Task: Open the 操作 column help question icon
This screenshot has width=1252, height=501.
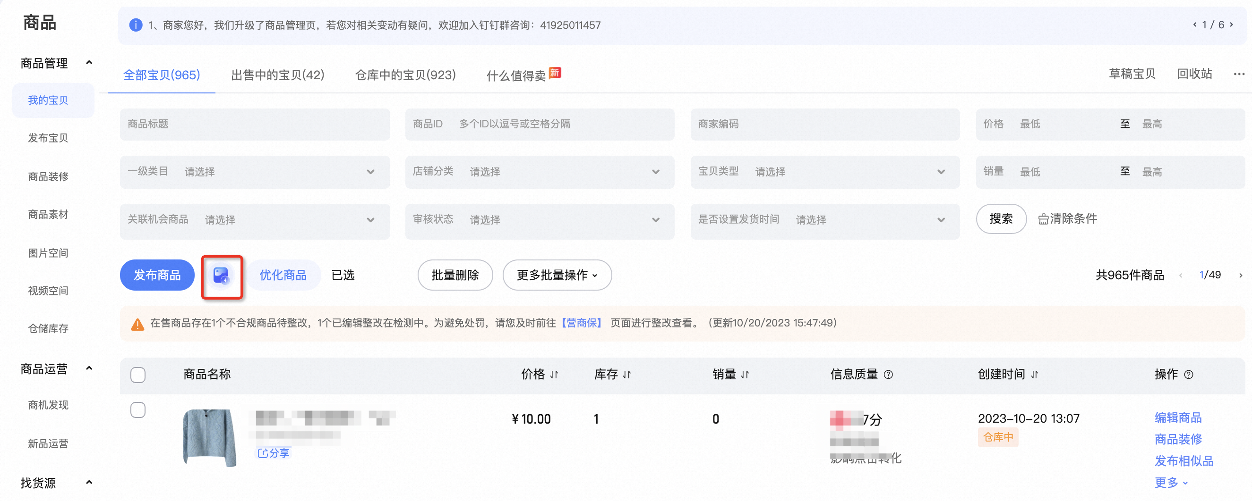Action: tap(1189, 374)
